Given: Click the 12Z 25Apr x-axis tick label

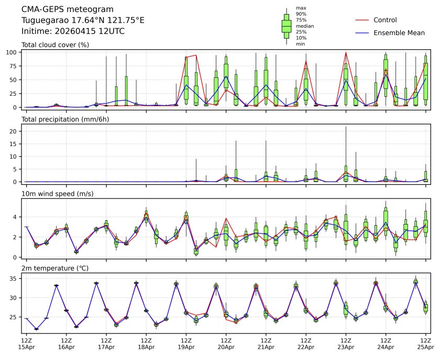Looking at the screenshot, I should (x=425, y=343).
